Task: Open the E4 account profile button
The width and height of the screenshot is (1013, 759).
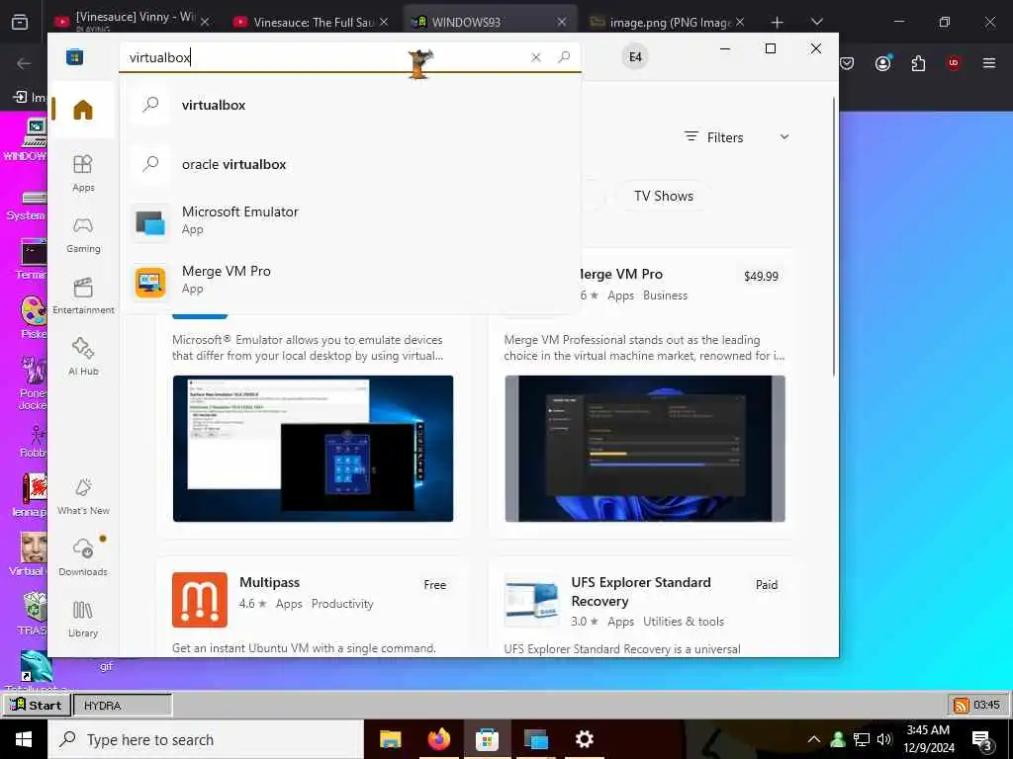Action: click(x=635, y=56)
